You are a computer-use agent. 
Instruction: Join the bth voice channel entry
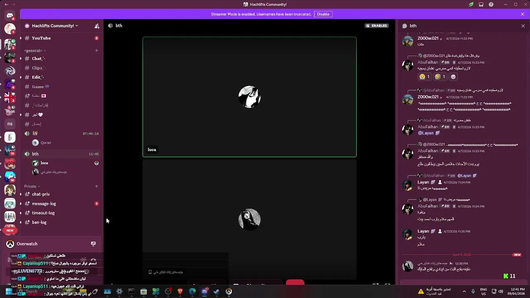(x=62, y=154)
